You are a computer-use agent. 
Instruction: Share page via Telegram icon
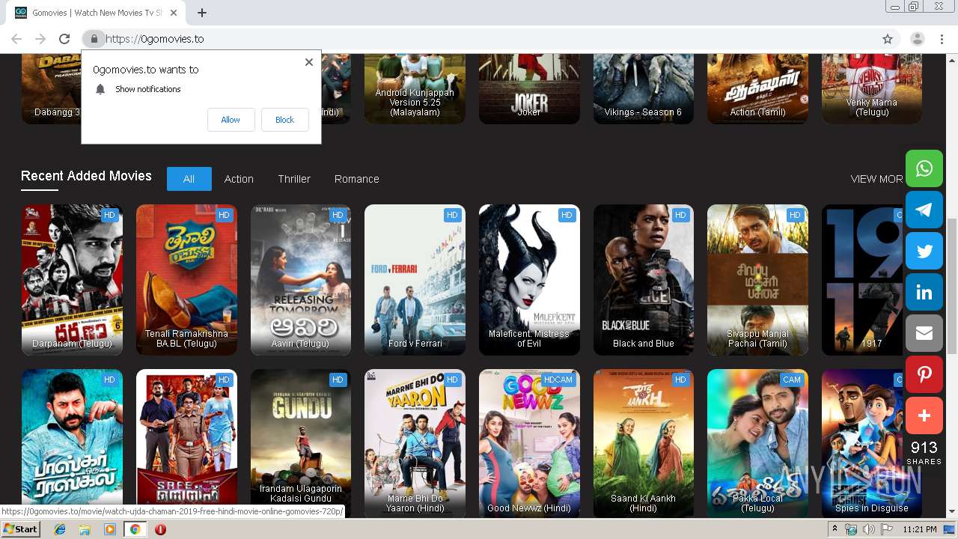[x=924, y=210]
